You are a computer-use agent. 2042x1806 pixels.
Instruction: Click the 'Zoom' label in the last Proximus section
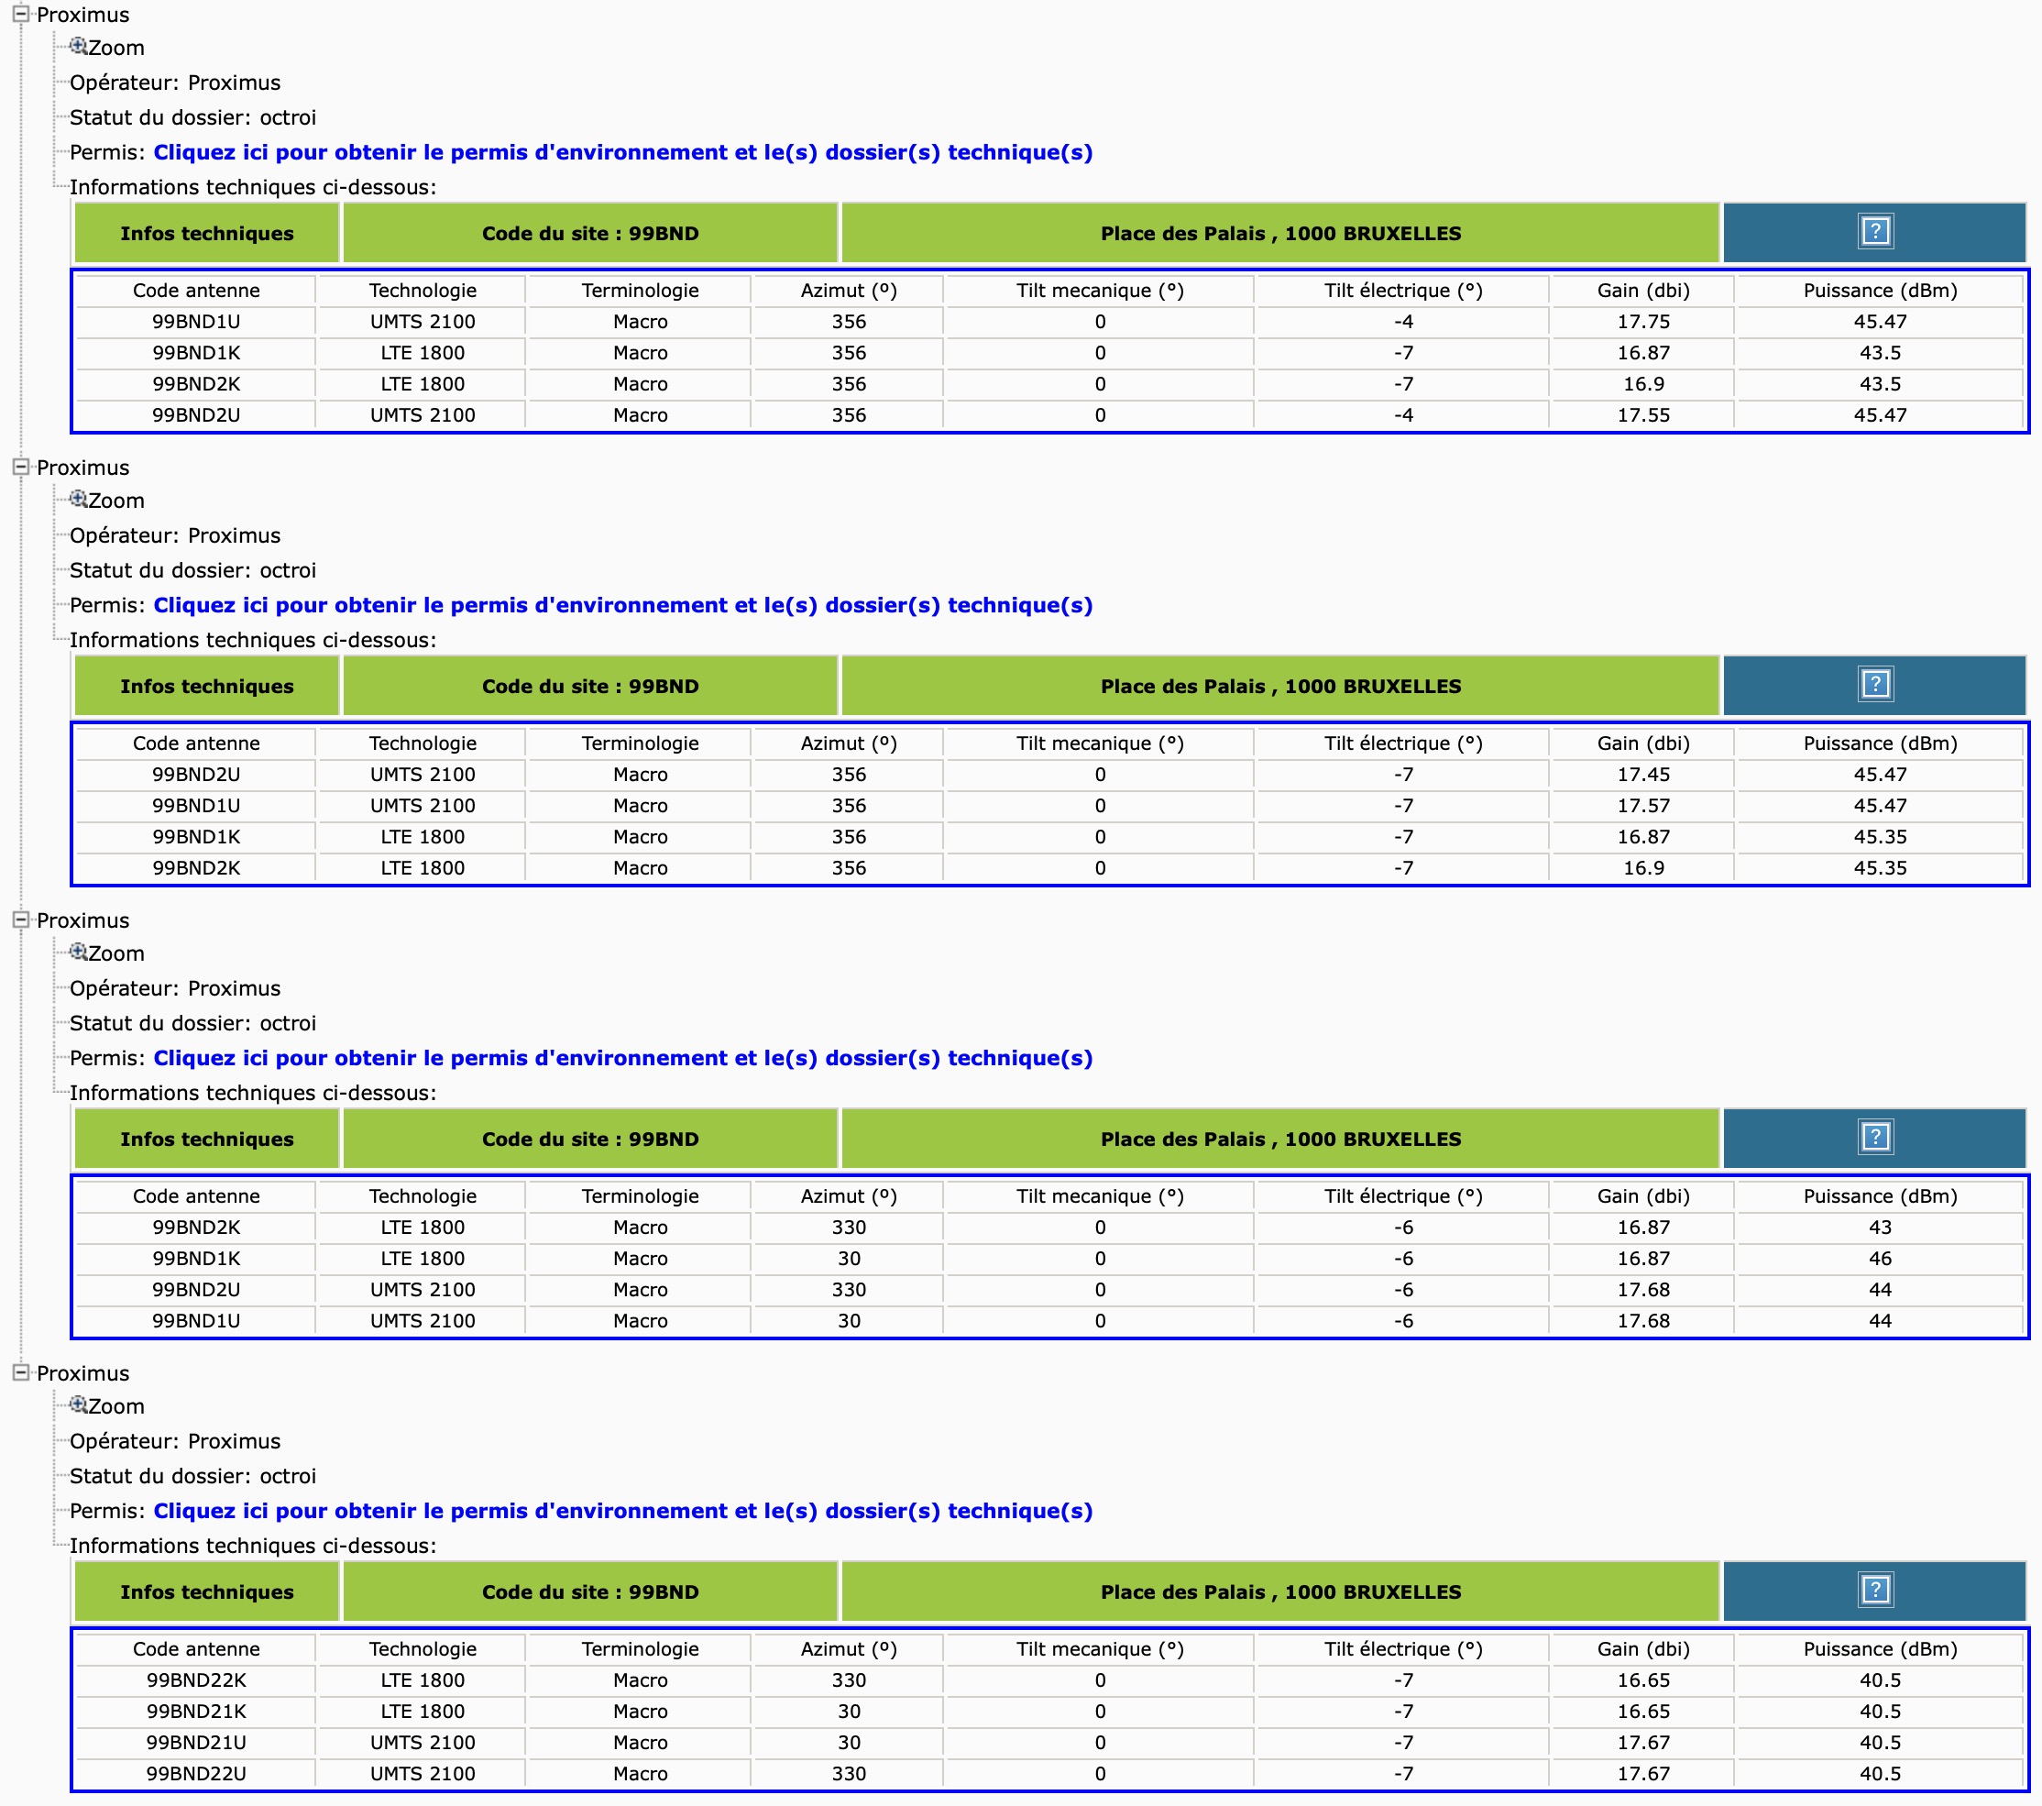click(x=115, y=1406)
